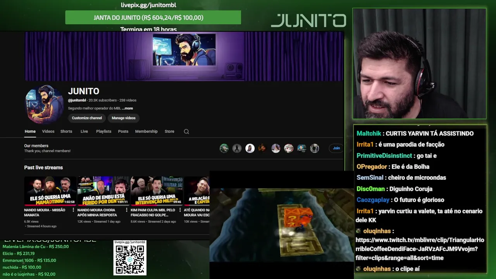The width and height of the screenshot is (496, 279).
Task: Click donor entry 'nuchida - R$ 100,00'
Action: (22, 267)
